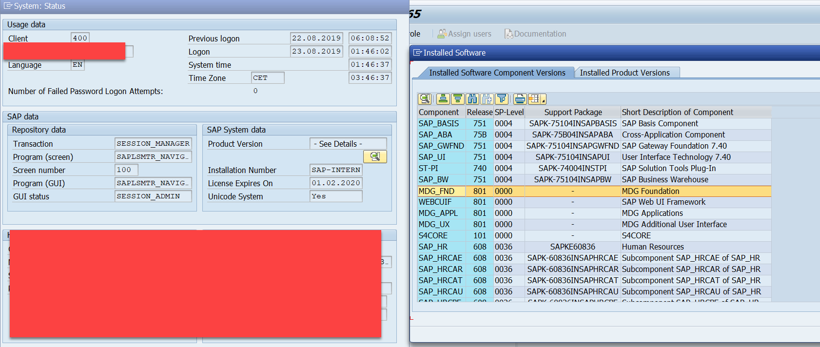Sort ascending in Installed Software toolbar
The width and height of the screenshot is (820, 347).
443,99
